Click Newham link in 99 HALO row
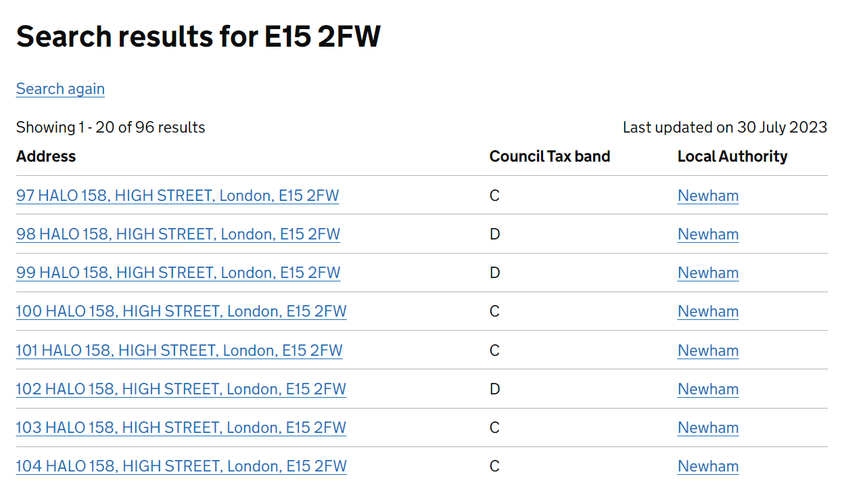This screenshot has width=863, height=485. pos(708,273)
